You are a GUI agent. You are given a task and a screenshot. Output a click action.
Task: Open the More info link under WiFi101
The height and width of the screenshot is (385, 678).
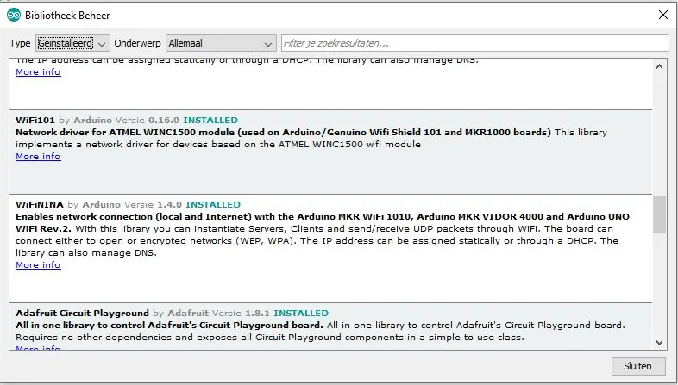click(38, 156)
